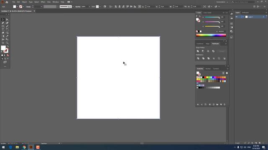Screen dimensions: 268x150
Task: Adjust the first color slider in Color panel
Action: 212,17
